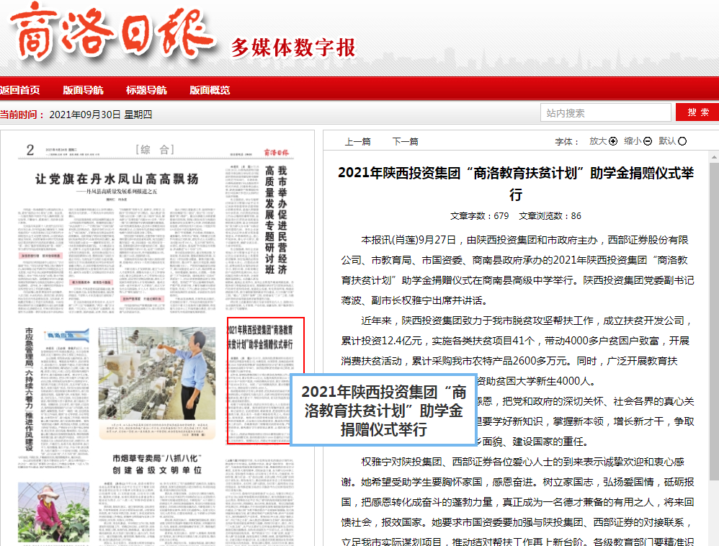Open the 版面导航 menu

[83, 90]
